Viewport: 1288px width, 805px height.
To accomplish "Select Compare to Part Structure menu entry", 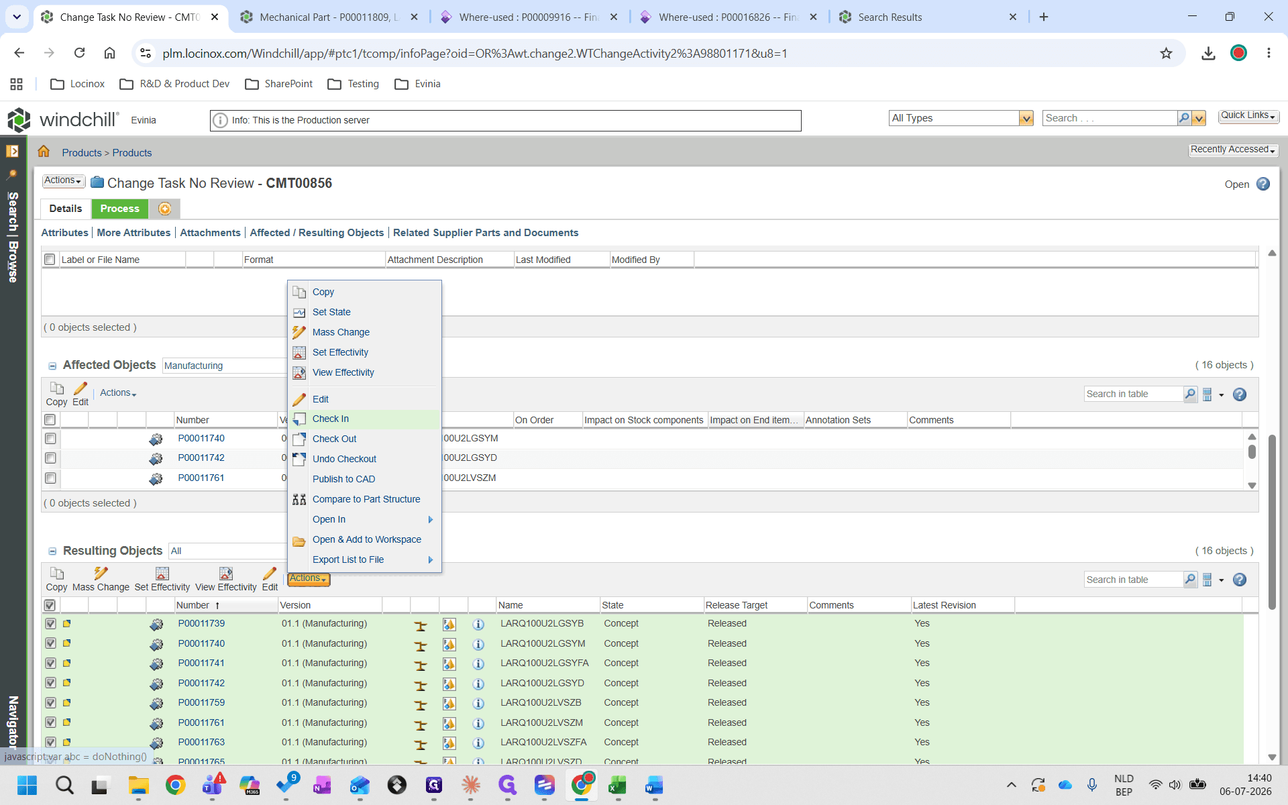I will 366,499.
